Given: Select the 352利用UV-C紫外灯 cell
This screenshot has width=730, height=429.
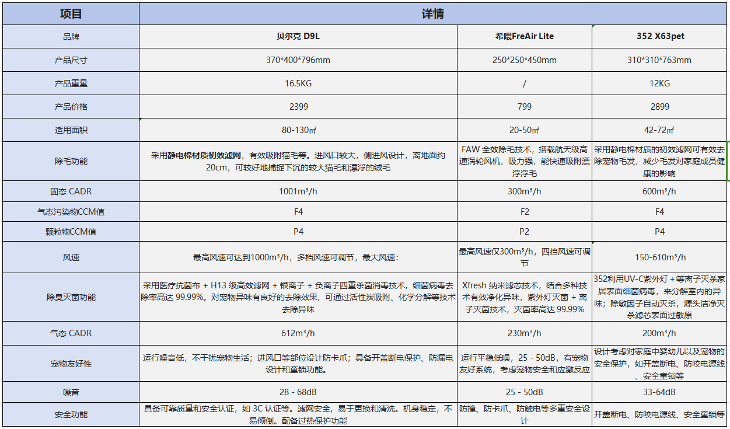Looking at the screenshot, I should (x=659, y=297).
